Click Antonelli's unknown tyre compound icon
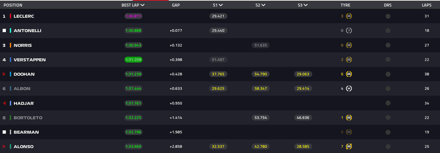Image resolution: width=440 pixels, height=153 pixels. pyautogui.click(x=349, y=30)
